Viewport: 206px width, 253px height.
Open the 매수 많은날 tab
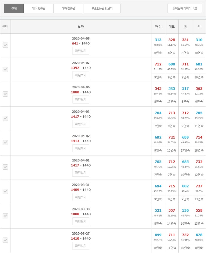39,8
